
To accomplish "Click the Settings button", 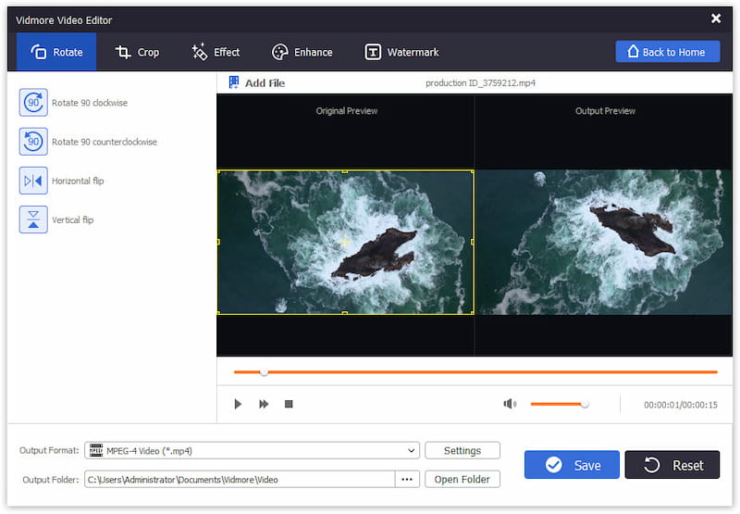I will click(x=462, y=451).
